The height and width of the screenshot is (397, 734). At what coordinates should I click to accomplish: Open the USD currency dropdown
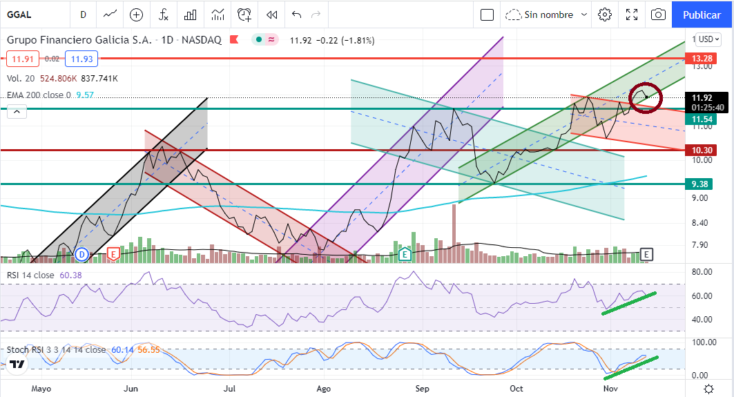pos(708,39)
